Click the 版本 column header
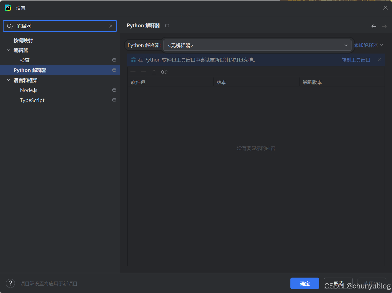 pyautogui.click(x=256, y=82)
